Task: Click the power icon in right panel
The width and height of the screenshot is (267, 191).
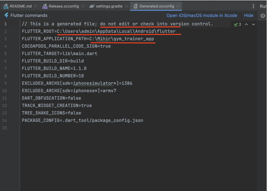Action: [263, 16]
